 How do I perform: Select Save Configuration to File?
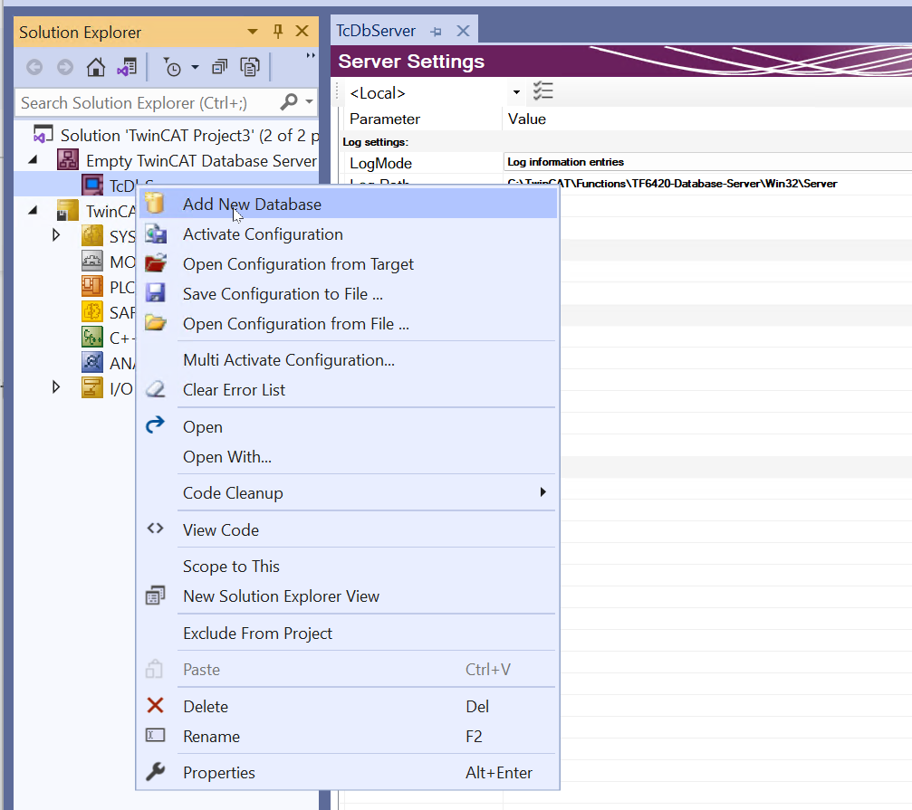tap(348, 294)
